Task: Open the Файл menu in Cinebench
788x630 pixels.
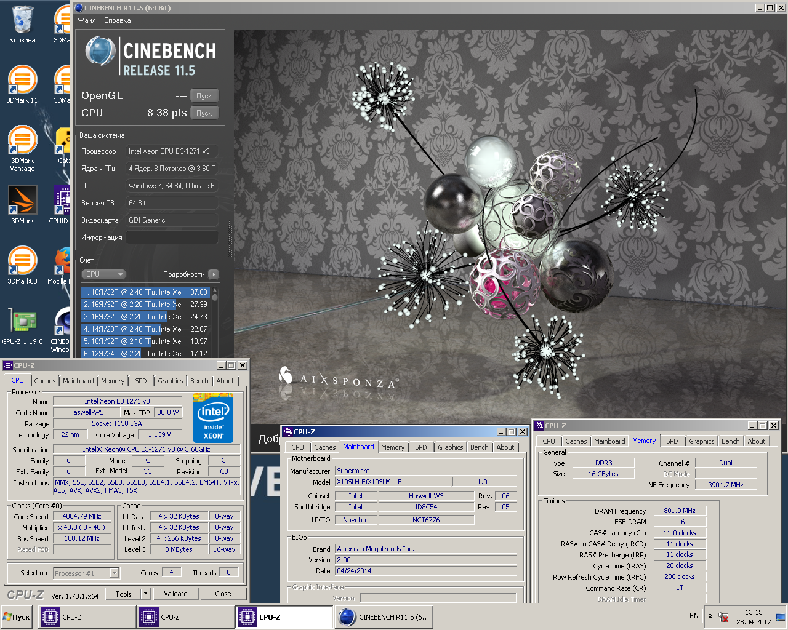Action: click(x=87, y=20)
